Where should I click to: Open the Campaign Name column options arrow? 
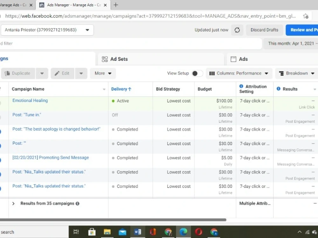[104, 89]
